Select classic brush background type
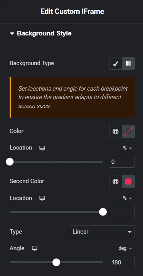 [x=116, y=63]
